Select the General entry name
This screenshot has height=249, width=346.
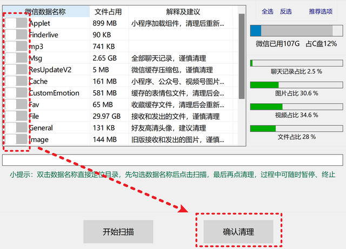click(41, 128)
